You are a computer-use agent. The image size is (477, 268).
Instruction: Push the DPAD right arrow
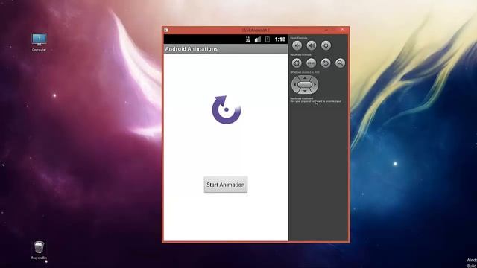coord(315,84)
